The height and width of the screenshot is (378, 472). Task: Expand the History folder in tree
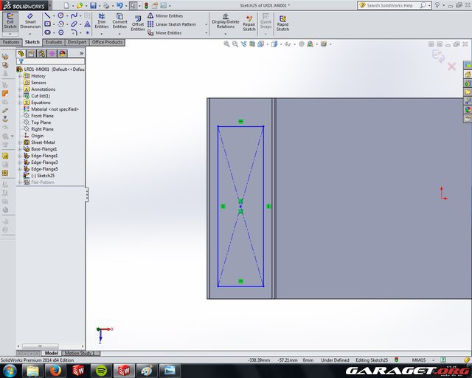[20, 76]
